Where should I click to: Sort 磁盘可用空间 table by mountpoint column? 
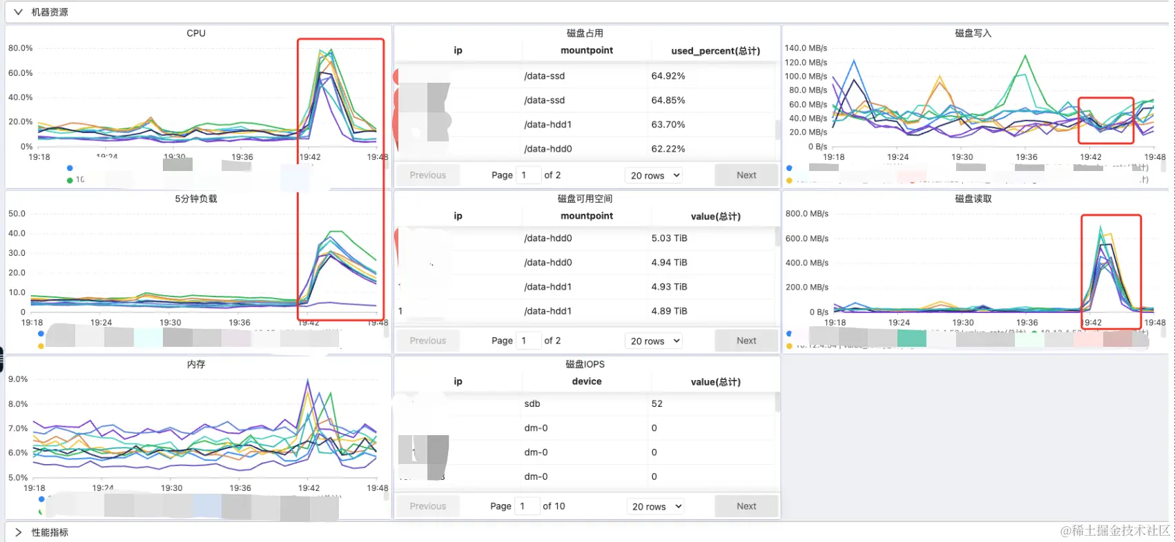click(x=587, y=216)
